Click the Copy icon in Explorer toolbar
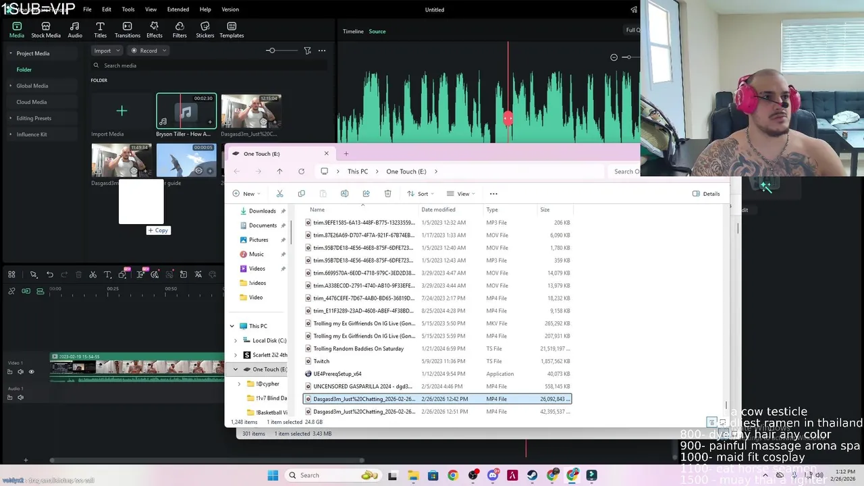Viewport: 864px width, 486px height. (x=301, y=194)
